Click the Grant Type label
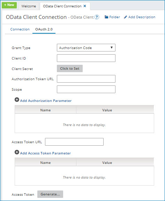Image resolution: width=165 pixels, height=201 pixels. click(21, 48)
